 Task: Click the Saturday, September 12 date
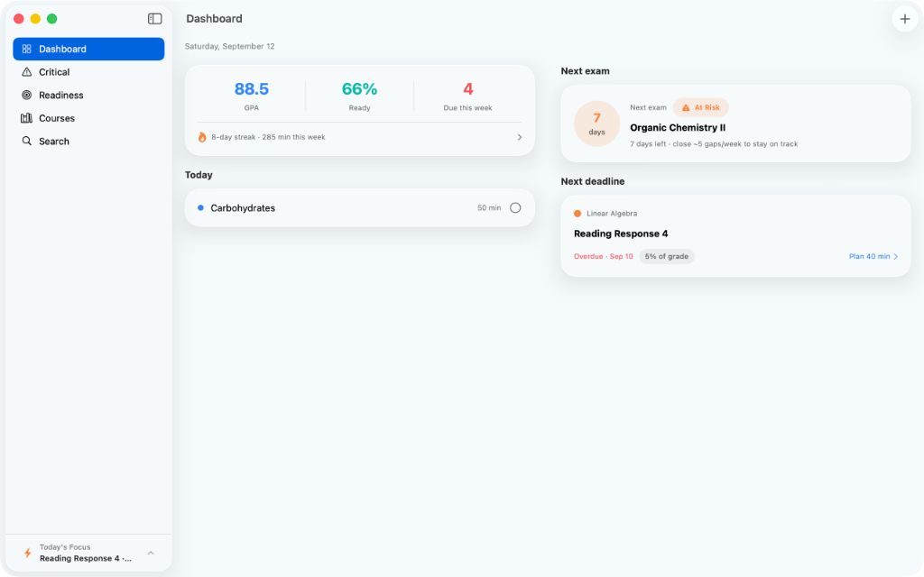click(x=230, y=47)
